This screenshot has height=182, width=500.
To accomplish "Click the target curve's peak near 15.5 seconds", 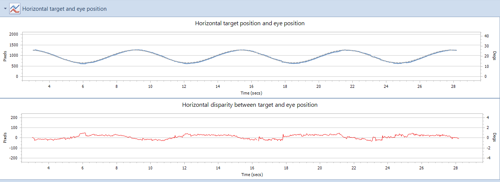I will (242, 50).
